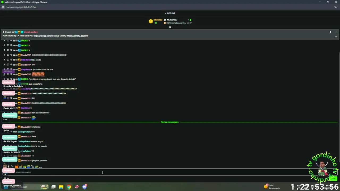Click the green Chat send button
Image resolution: width=340 pixels, height=191 pixels.
(333, 179)
